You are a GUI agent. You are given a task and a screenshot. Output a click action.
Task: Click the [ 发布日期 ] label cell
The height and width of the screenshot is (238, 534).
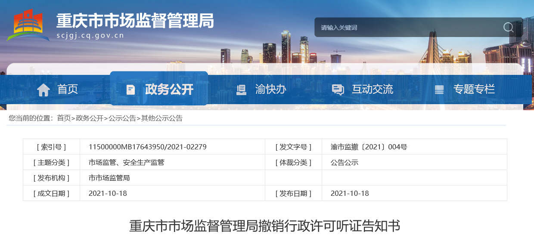point(293,193)
